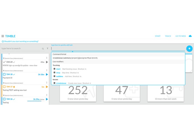The height and width of the screenshot is (138, 194).
Task: Open the 13 statistics card
Action: coord(166,93)
